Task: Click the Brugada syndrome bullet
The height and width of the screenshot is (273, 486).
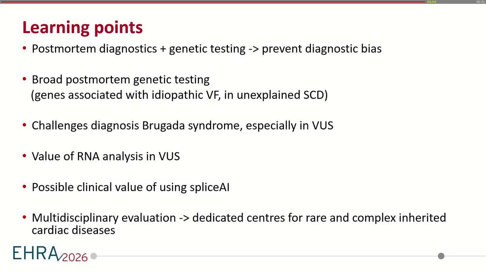Action: pyautogui.click(x=183, y=126)
